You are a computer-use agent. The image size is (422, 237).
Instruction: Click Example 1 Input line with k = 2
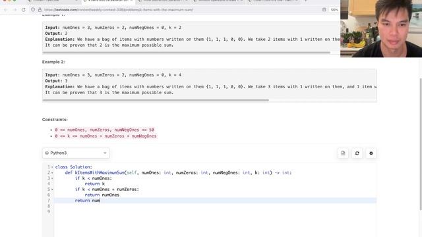coord(113,28)
